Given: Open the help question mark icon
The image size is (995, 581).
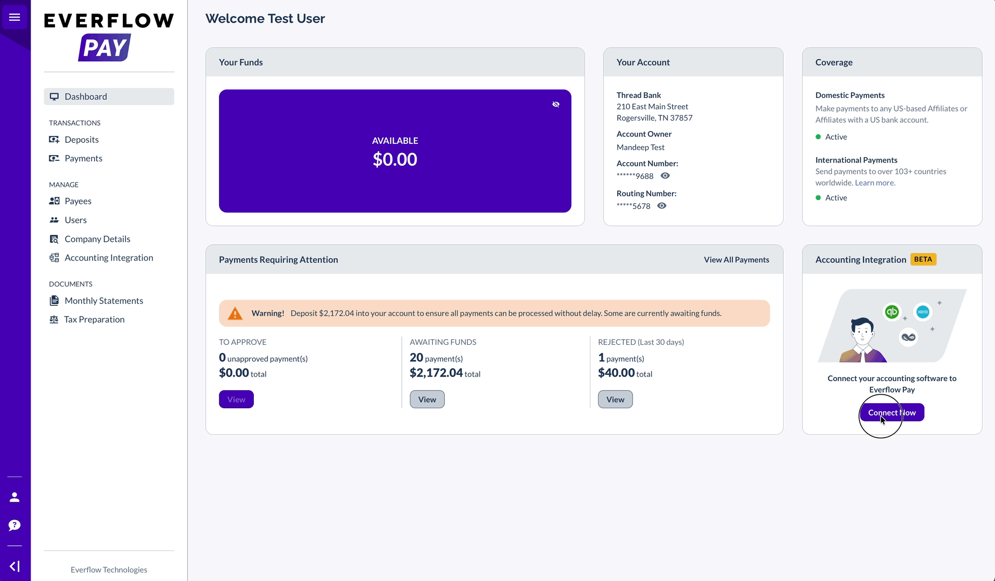Looking at the screenshot, I should click(14, 526).
